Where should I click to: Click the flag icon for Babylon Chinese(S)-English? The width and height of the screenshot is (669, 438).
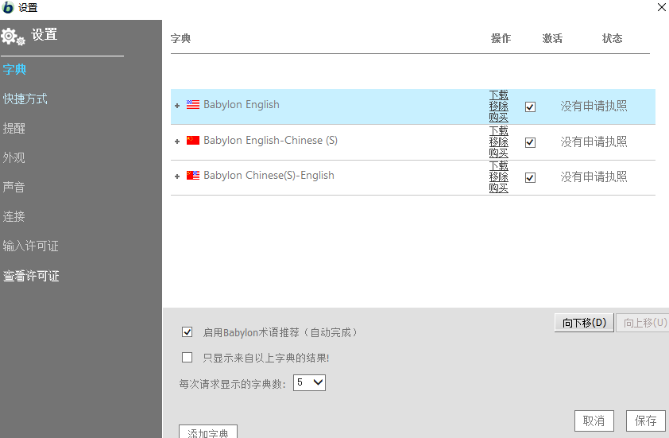(193, 176)
